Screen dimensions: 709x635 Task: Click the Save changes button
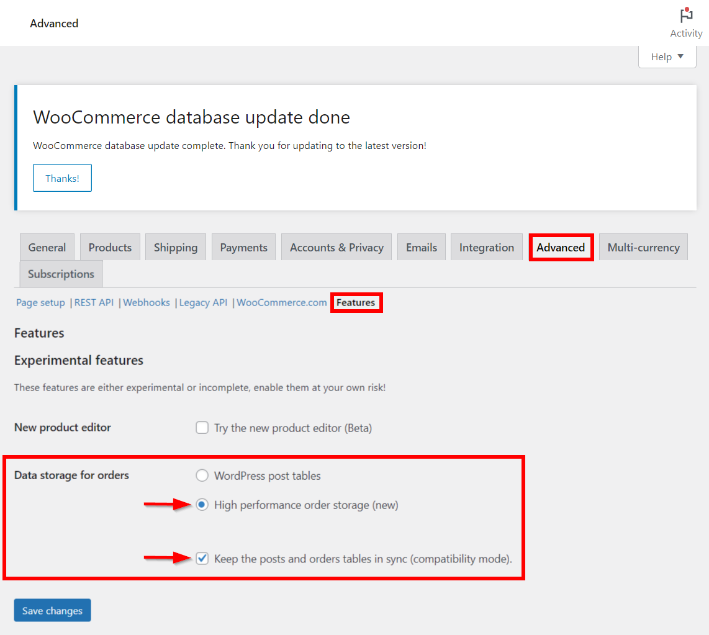[52, 610]
